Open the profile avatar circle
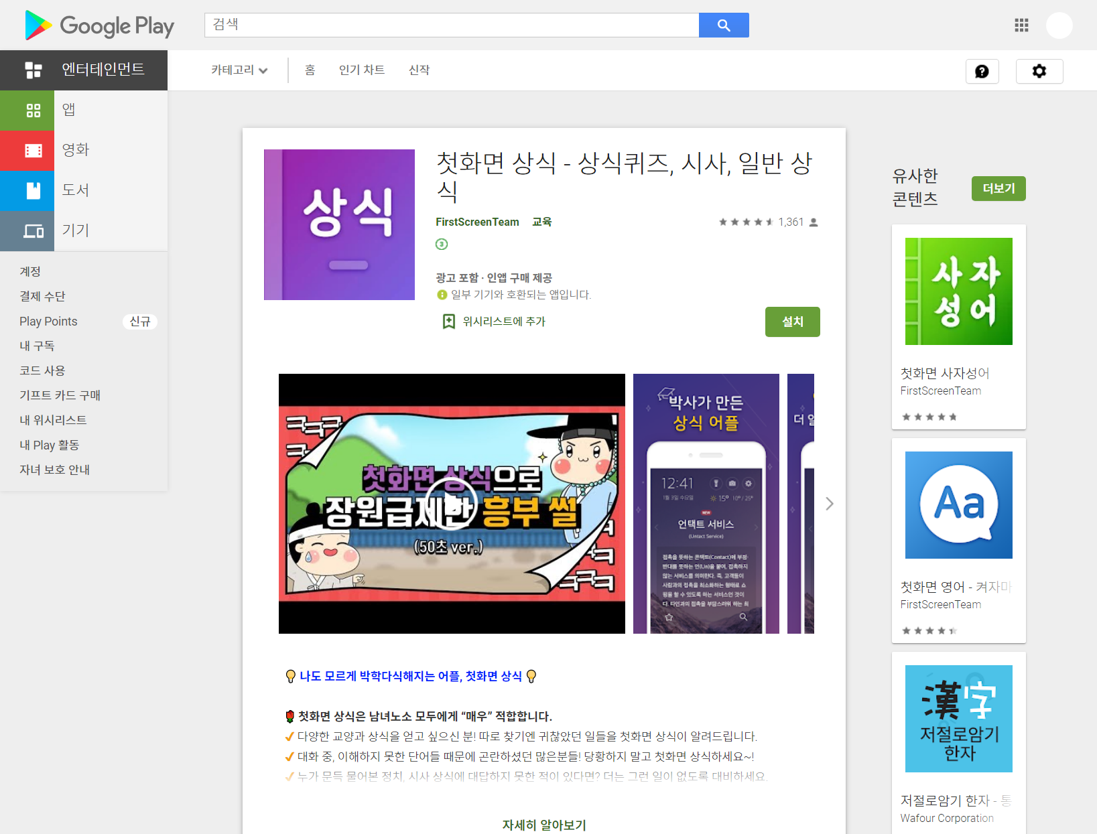Viewport: 1097px width, 834px height. point(1059,25)
